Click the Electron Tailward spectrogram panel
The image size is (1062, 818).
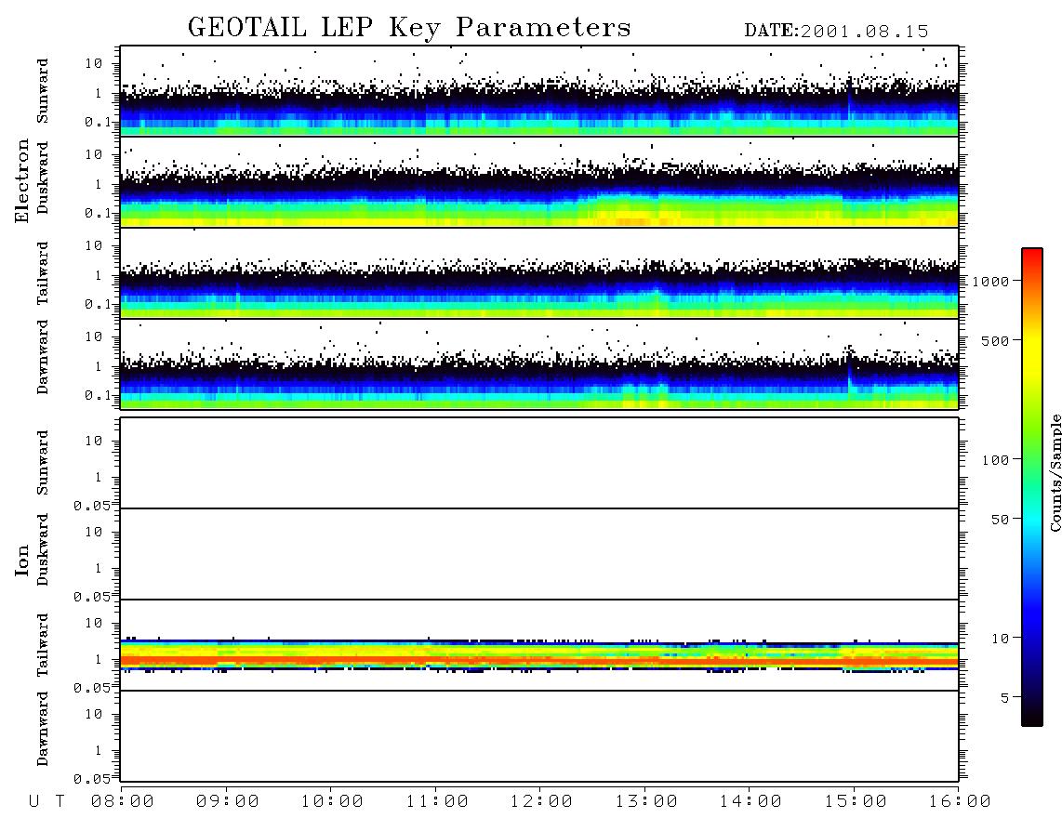(539, 273)
